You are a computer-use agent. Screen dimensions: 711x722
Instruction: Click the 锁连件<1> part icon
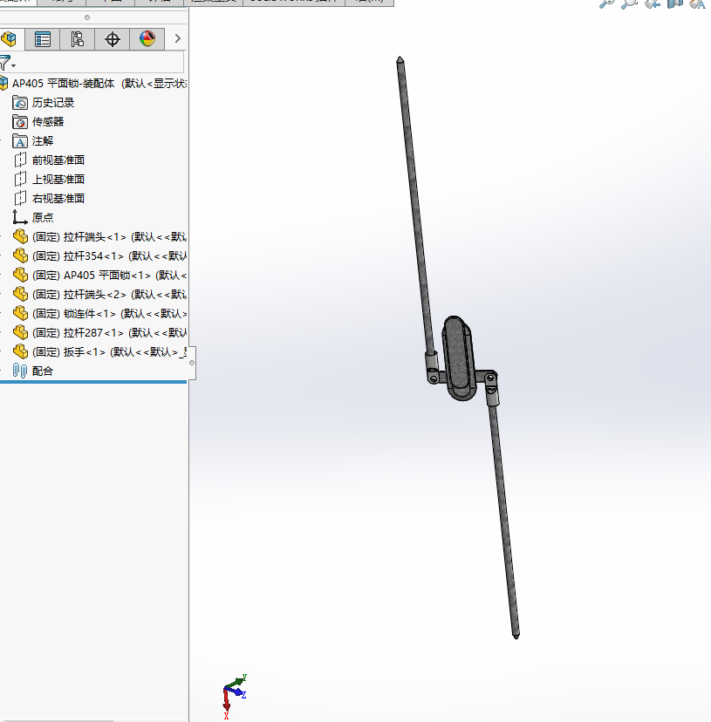pos(20,314)
